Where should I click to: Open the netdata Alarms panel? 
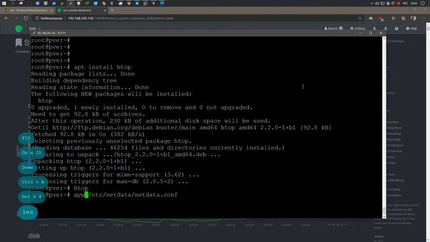[x=333, y=28]
